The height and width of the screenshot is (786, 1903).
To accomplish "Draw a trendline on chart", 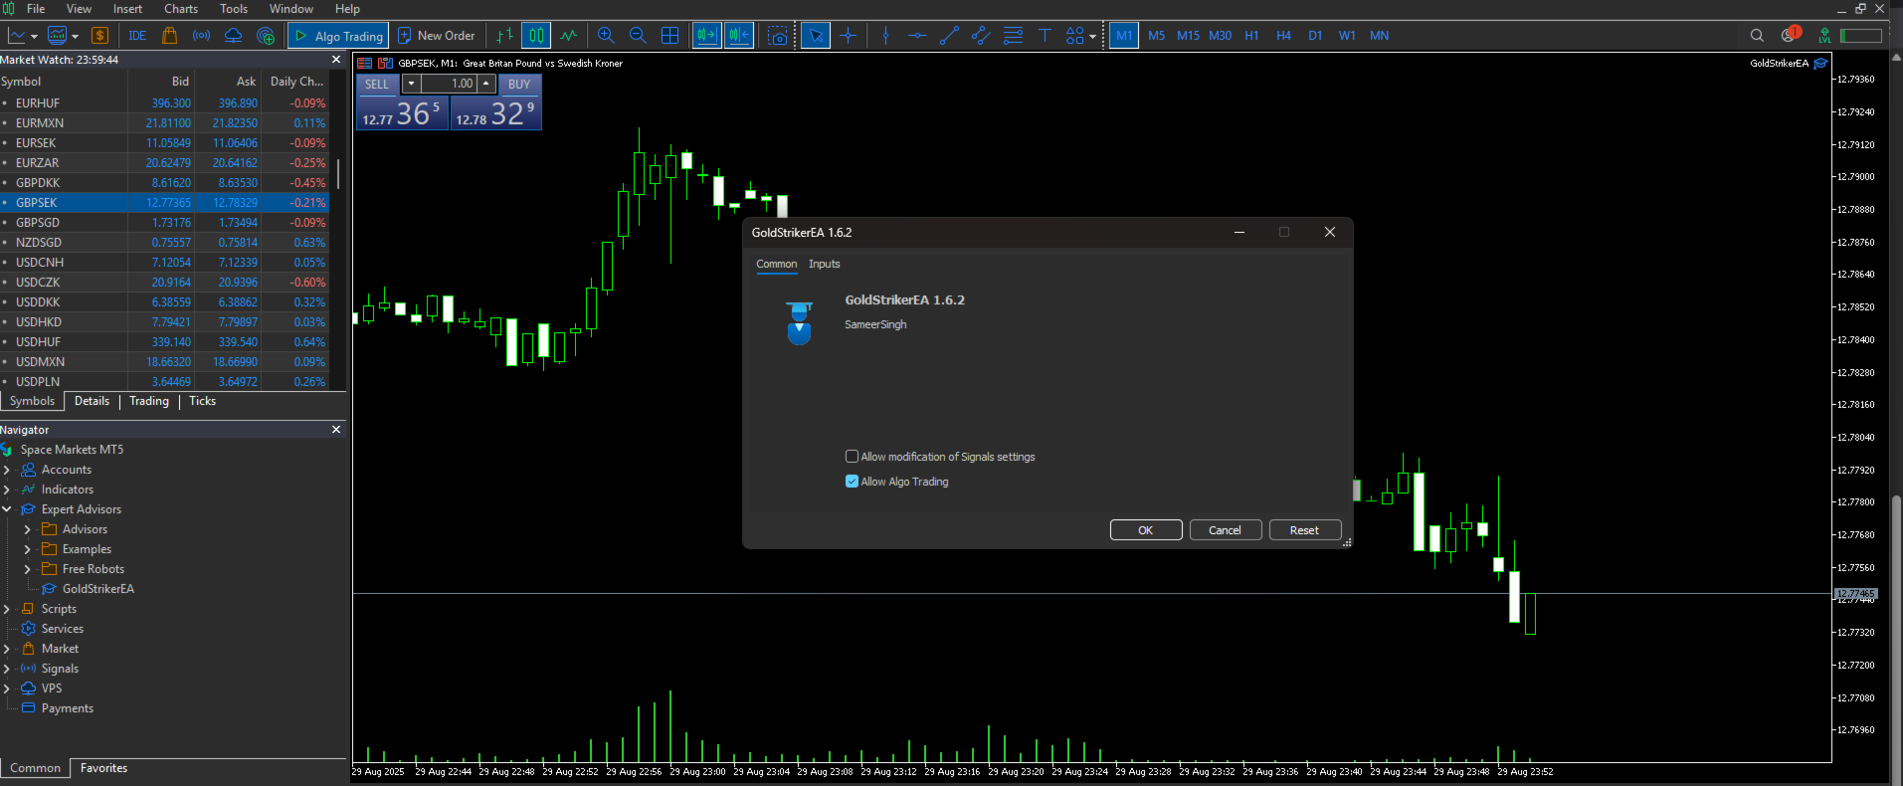I will [949, 36].
